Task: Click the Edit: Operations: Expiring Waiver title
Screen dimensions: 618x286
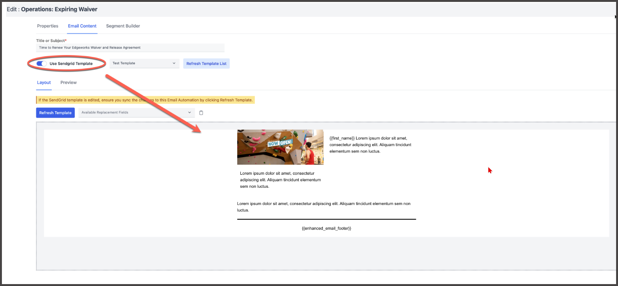Action: (52, 9)
